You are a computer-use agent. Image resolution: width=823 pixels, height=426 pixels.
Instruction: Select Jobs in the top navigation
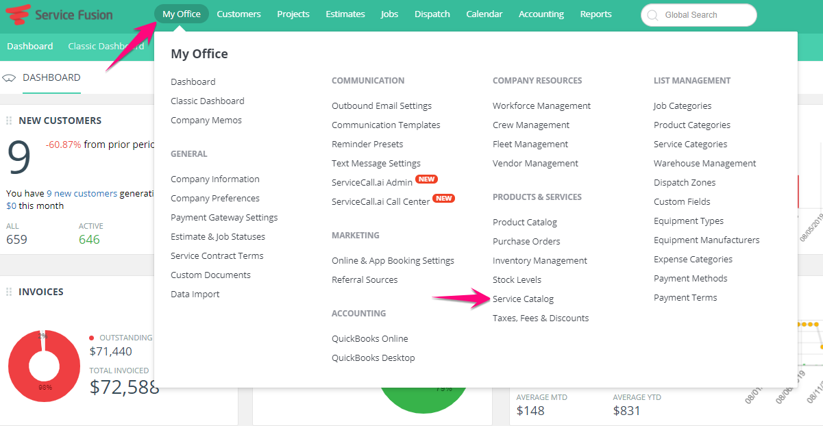(390, 14)
